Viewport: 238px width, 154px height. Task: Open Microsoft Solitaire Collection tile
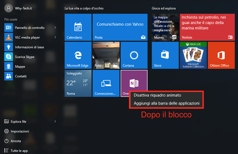click(x=193, y=55)
